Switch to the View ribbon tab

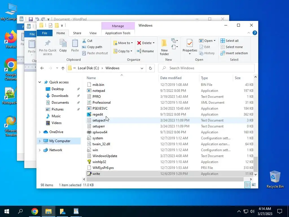tap(93, 33)
